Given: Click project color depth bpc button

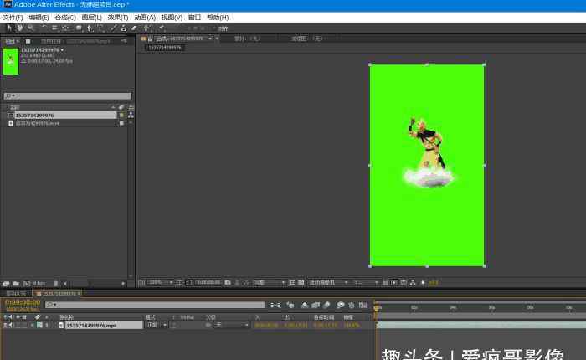Looking at the screenshot, I should coord(39,284).
